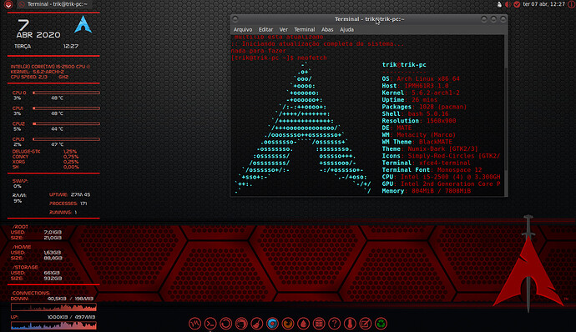This screenshot has height=332, width=576.
Task: Open the thermometer dock icon
Action: click(x=350, y=324)
